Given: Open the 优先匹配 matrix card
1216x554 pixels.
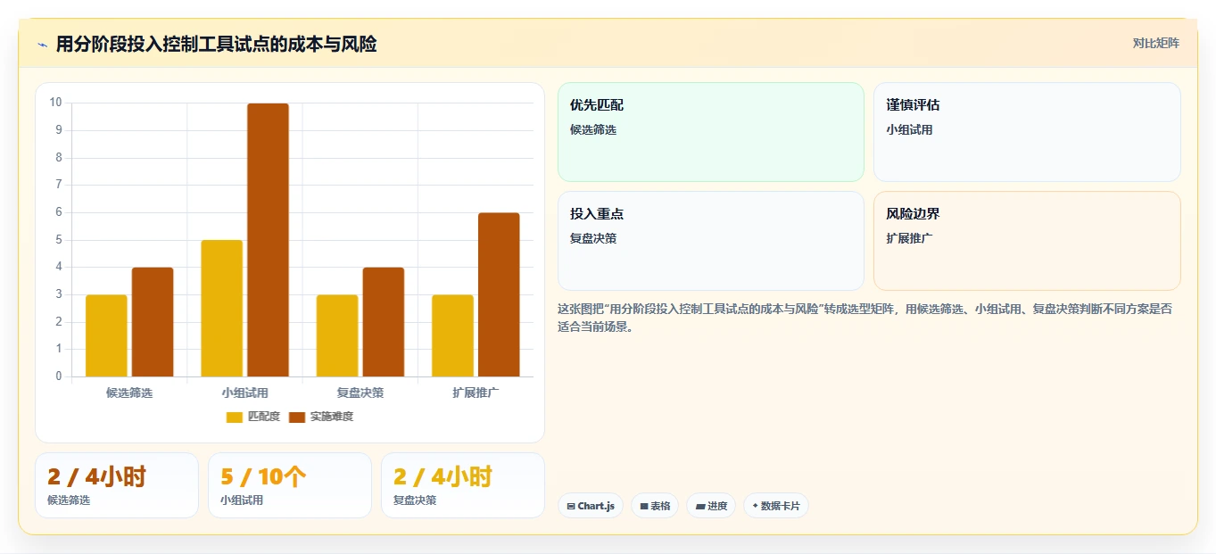Looking at the screenshot, I should [711, 132].
